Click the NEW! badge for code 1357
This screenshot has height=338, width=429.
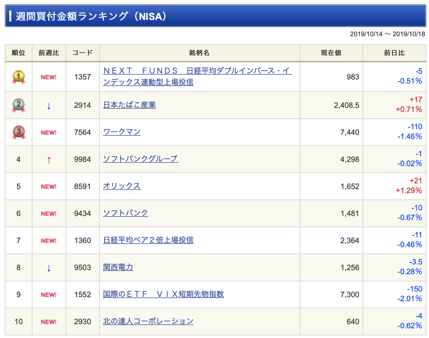click(49, 77)
